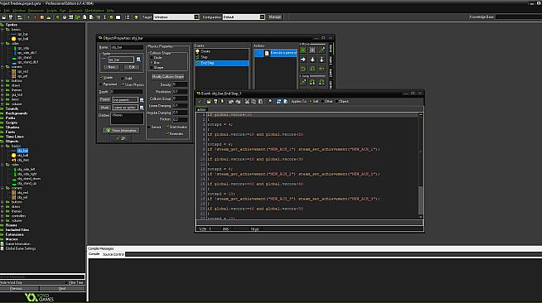542x303 pixels.
Task: Expand the buttons folder under Sprites
Action: (x=2, y=81)
